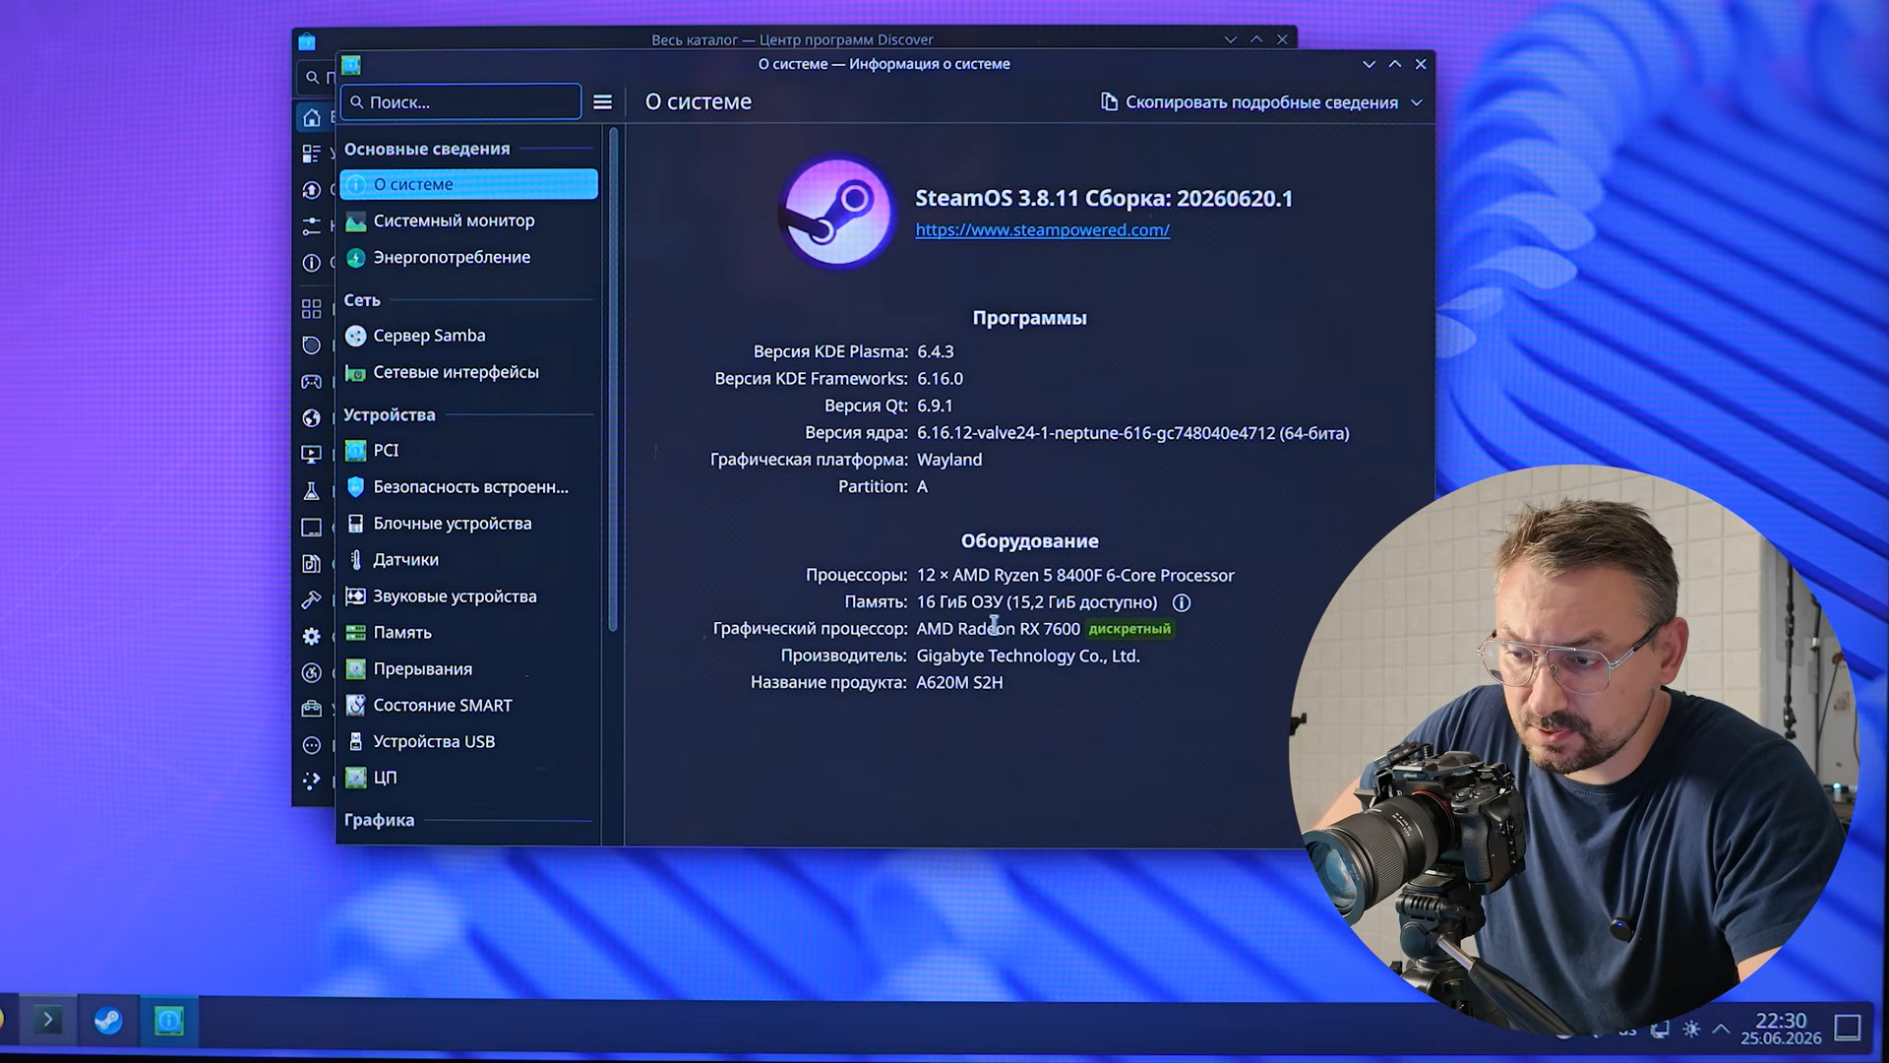Click the sidebar vertical scrollbar
This screenshot has width=1889, height=1063.
pyautogui.click(x=613, y=380)
